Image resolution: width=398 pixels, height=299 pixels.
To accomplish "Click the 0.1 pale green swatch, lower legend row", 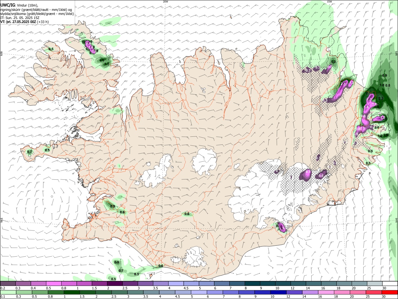I will pyautogui.click(x=8, y=292).
